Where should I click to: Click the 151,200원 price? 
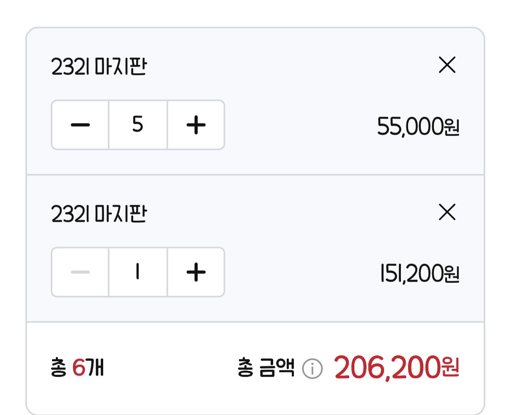pos(419,274)
